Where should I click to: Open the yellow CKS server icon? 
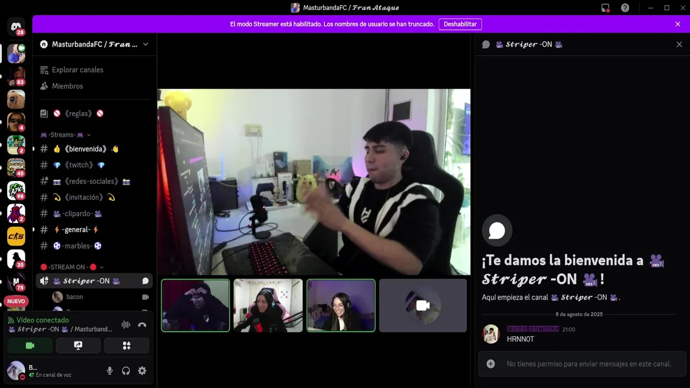[16, 236]
